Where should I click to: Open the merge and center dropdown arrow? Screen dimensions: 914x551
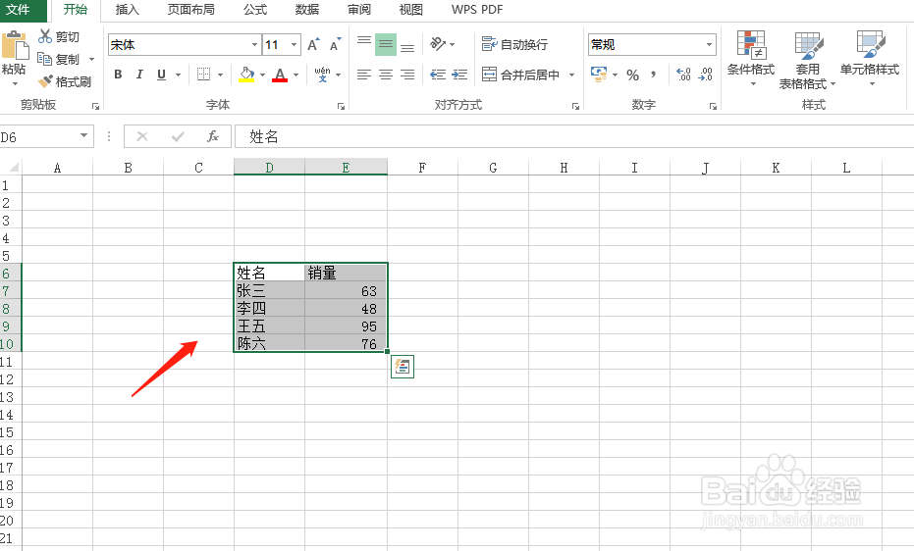point(571,75)
